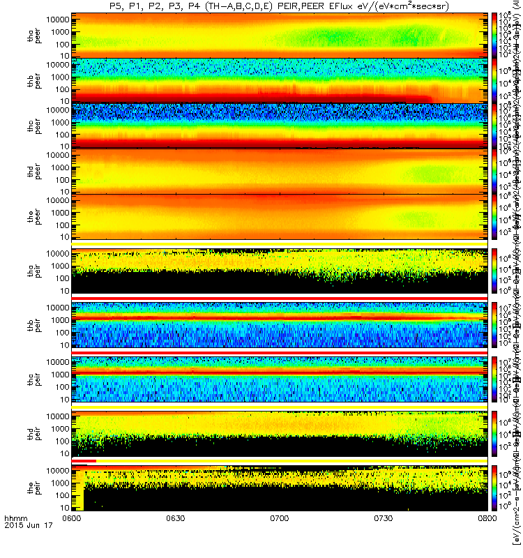The image size is (523, 558).
Task: Select the thb peir spectrogram panel
Action: pos(280,325)
